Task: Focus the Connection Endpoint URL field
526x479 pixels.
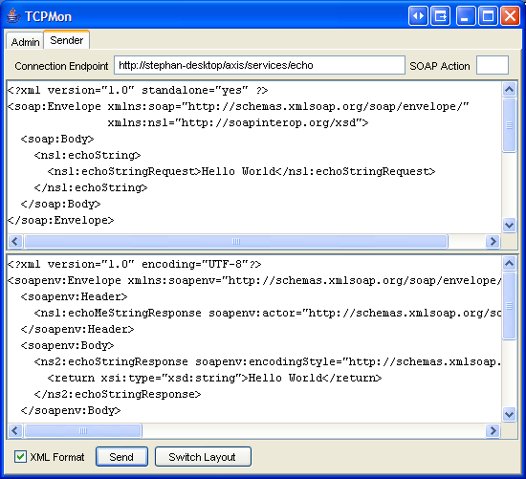Action: [259, 65]
